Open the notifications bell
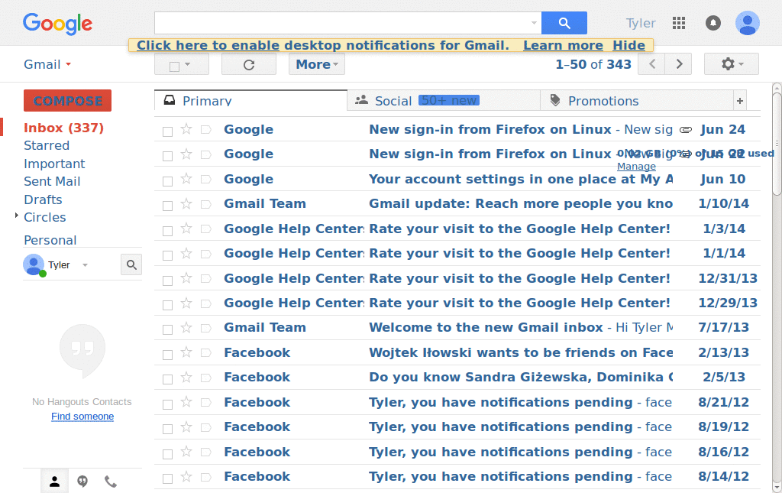 click(x=713, y=23)
